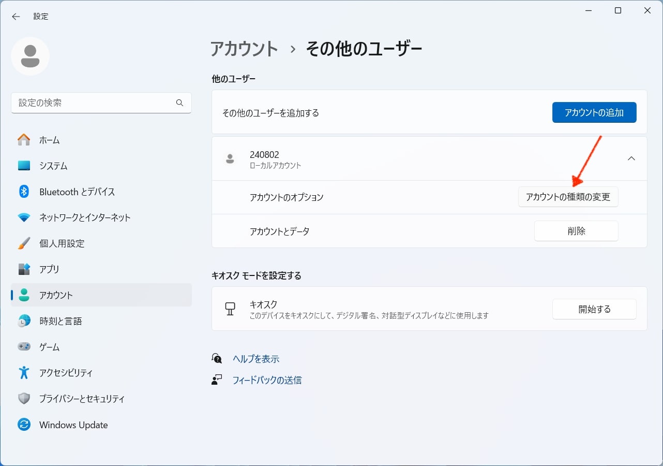Open システム settings page
The width and height of the screenshot is (663, 466).
(101, 166)
